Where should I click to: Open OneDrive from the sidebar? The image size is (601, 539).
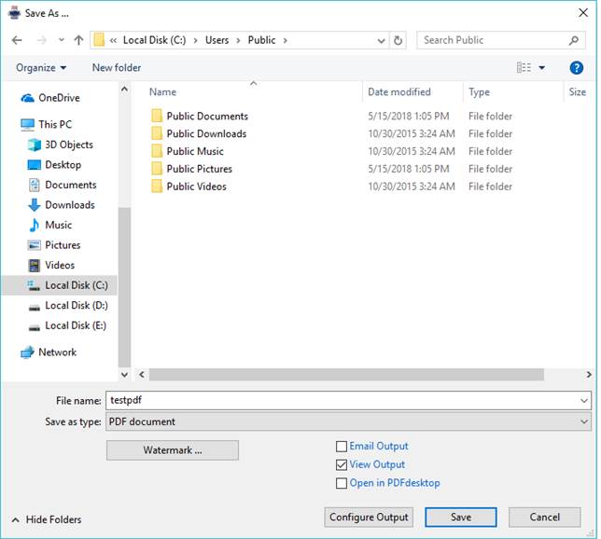[58, 98]
